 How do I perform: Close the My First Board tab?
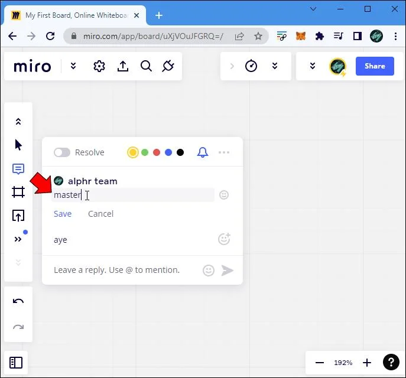click(x=137, y=15)
